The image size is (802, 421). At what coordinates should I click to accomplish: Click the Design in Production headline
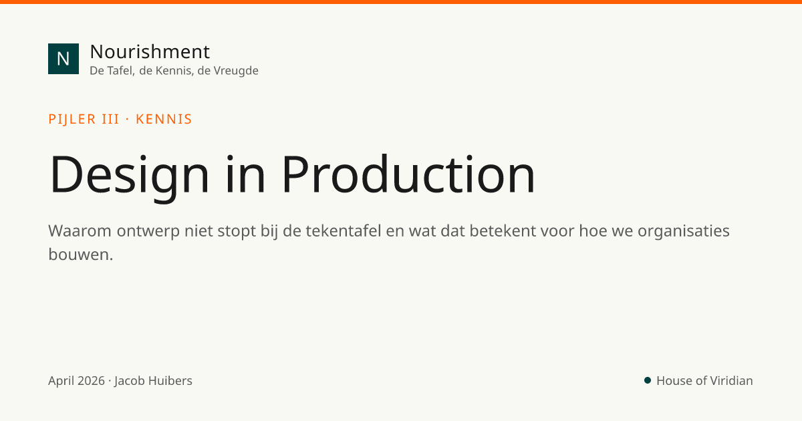click(292, 174)
